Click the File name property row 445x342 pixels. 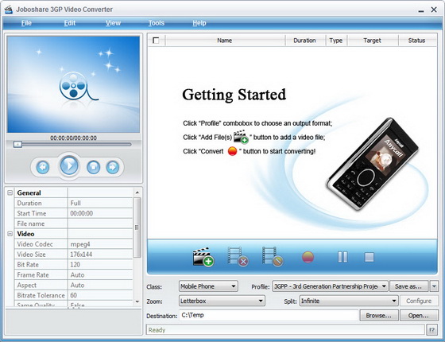[73, 223]
